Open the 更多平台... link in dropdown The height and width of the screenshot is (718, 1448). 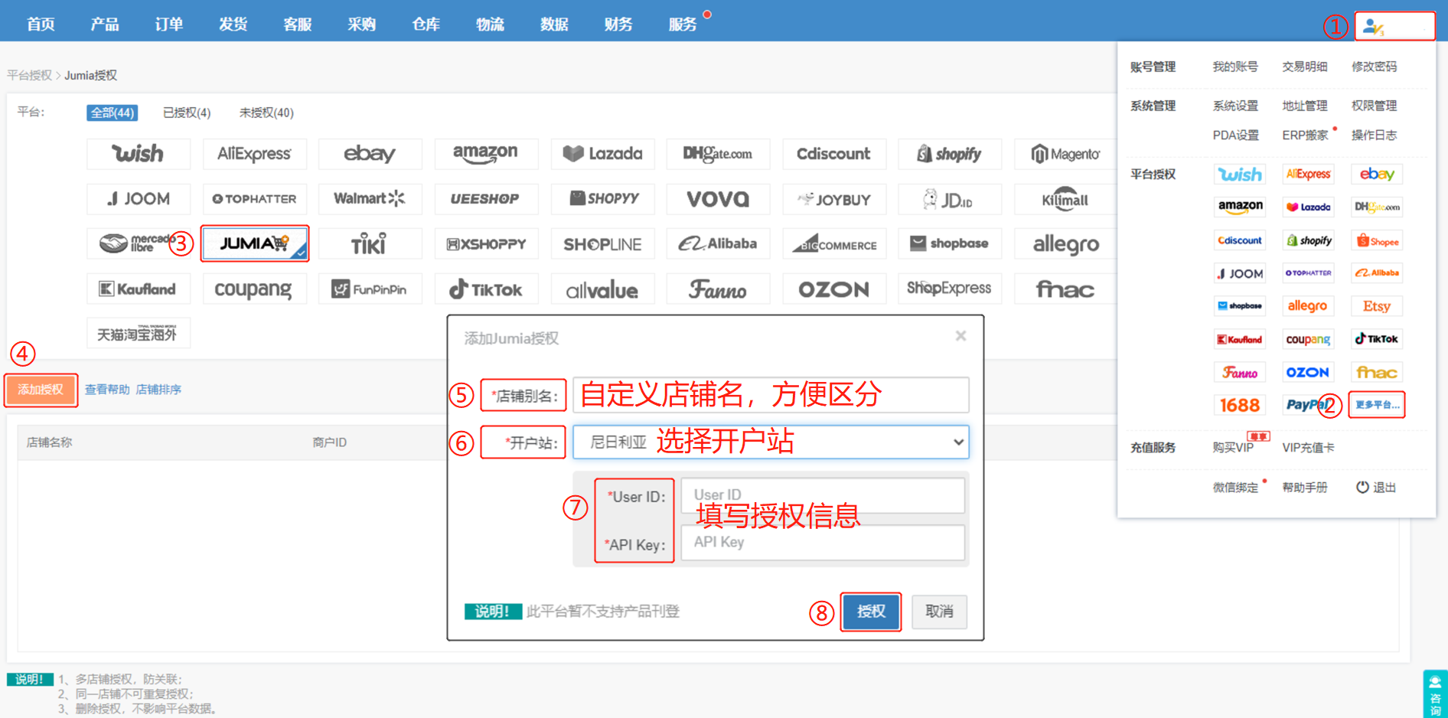click(x=1377, y=405)
